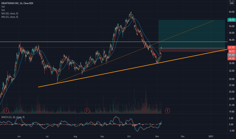Select the MA (50, close, 0) indicator label

(x=10, y=14)
